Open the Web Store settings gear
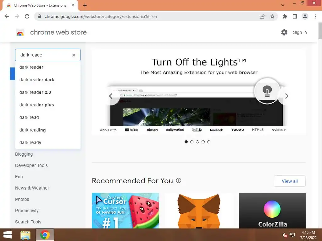322x241 pixels. pos(284,32)
